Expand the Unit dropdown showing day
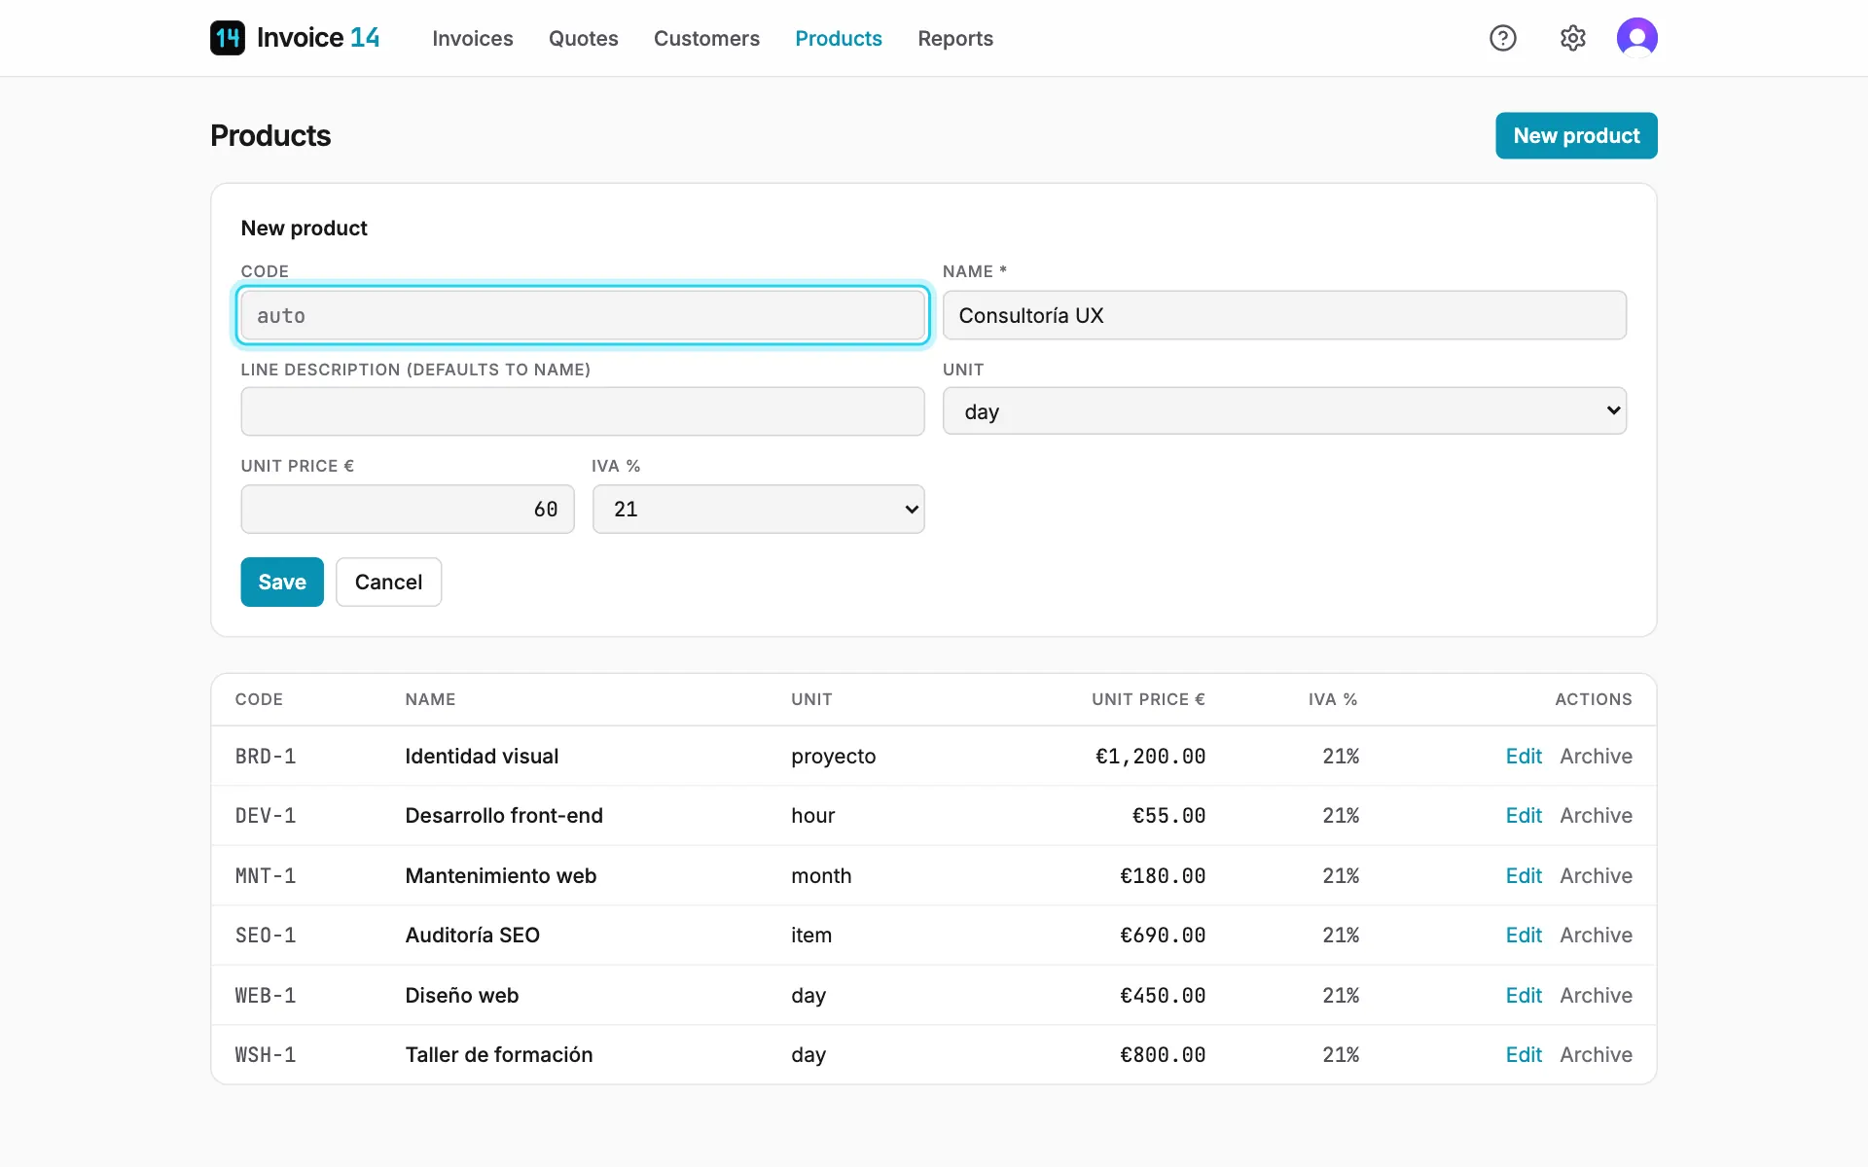Image resolution: width=1868 pixels, height=1167 pixels. [x=1284, y=411]
